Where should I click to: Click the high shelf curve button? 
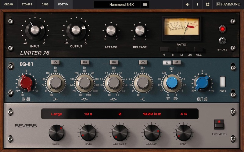(143, 62)
